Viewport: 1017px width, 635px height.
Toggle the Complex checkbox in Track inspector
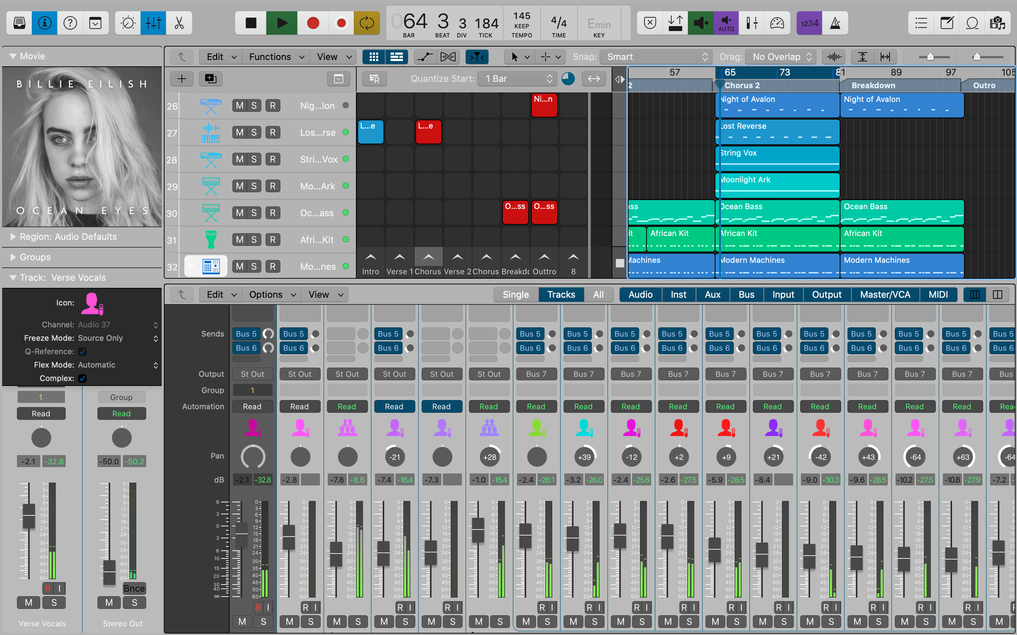click(x=82, y=379)
